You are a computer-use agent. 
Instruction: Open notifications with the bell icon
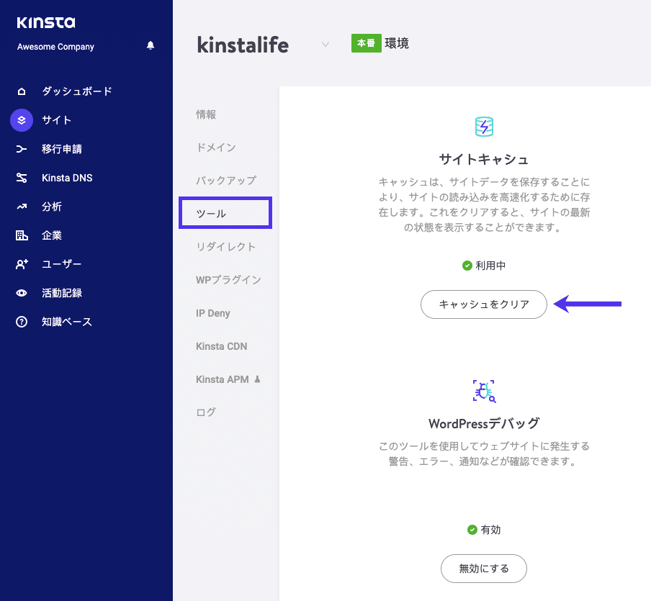tap(150, 45)
